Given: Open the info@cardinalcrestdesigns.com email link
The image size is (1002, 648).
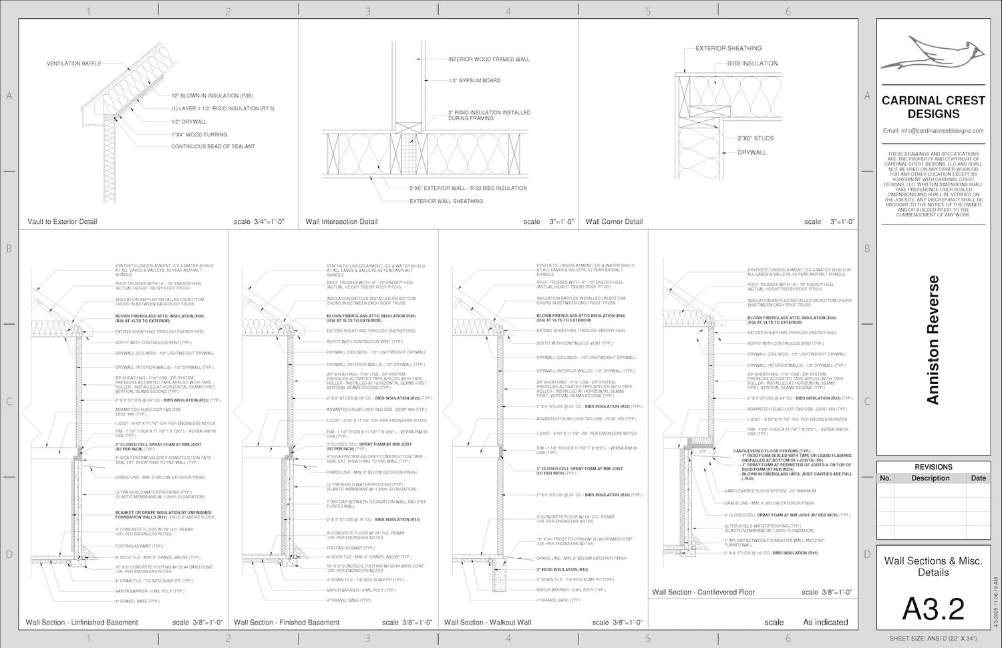Looking at the screenshot, I should pos(933,131).
